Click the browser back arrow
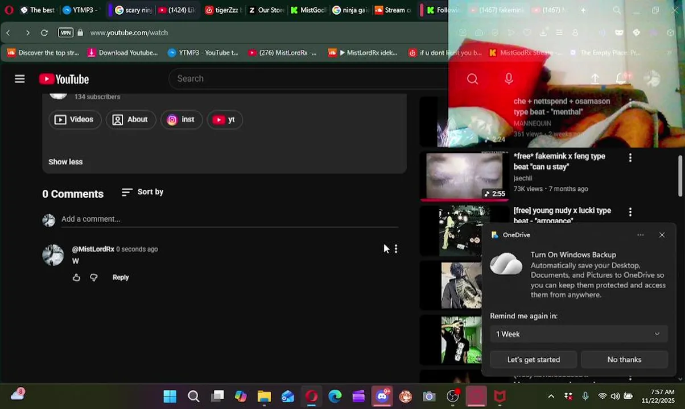The image size is (685, 409). coord(8,33)
